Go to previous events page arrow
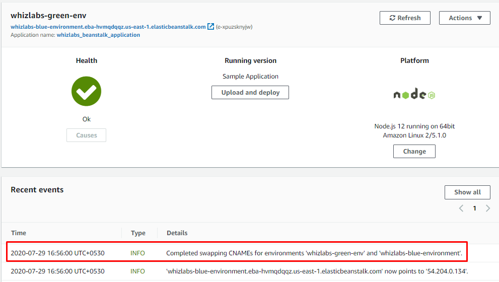 pos(461,208)
